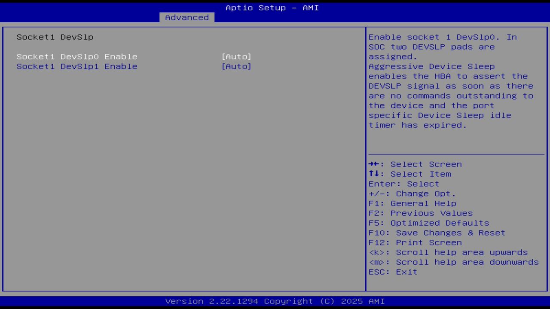Select the Socket1 DevSlp1 Enable setting

coord(76,66)
